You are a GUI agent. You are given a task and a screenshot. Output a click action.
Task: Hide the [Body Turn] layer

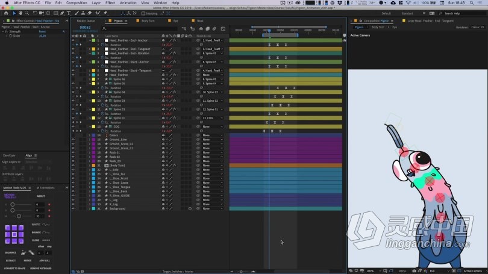pos(73,166)
